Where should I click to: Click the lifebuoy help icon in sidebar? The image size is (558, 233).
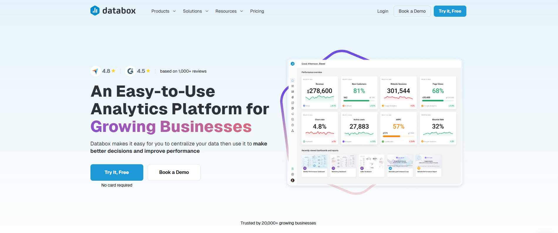point(293,174)
